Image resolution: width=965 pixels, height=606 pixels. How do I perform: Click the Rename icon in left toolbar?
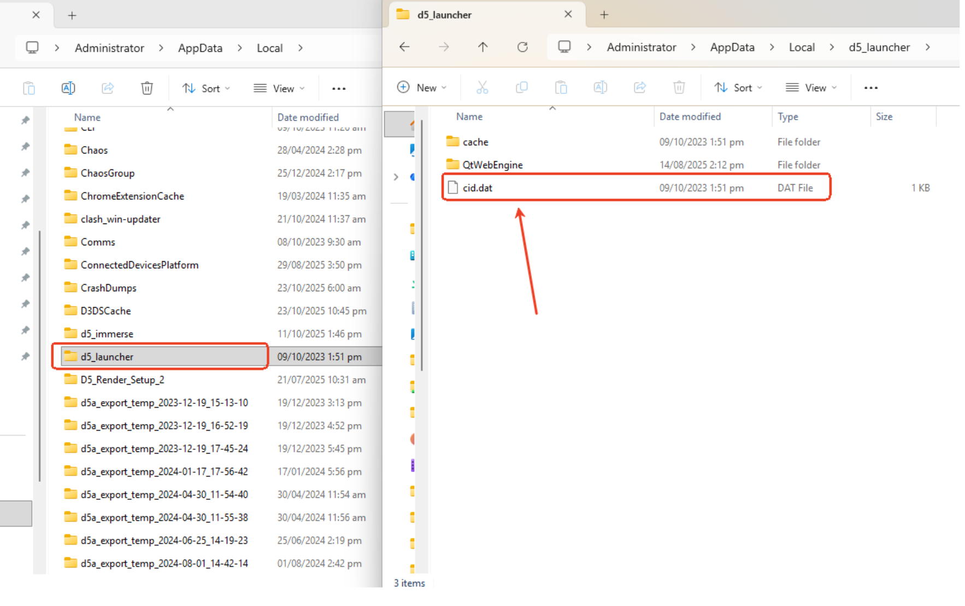point(68,89)
